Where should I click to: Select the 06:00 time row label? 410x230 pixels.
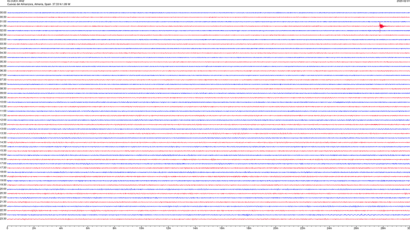coord(3,66)
